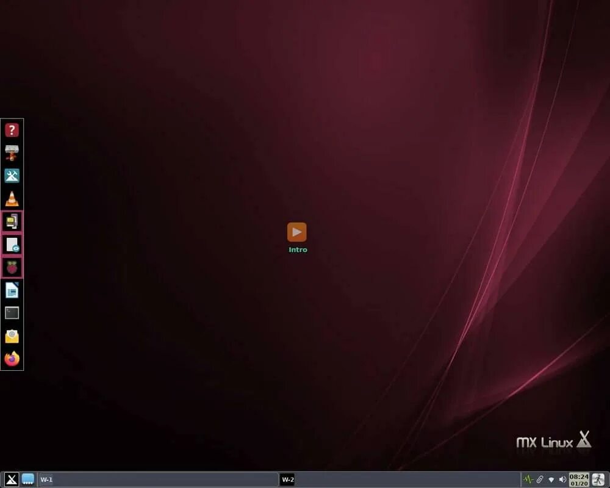Switch to workspace W-2
The width and height of the screenshot is (610, 488).
point(287,479)
